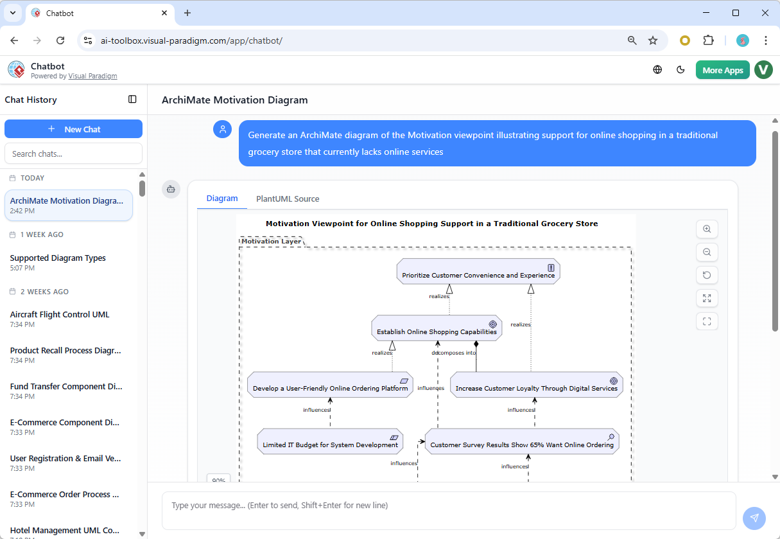This screenshot has height=539, width=780.
Task: Collapse the Chat History sidebar
Action: click(132, 99)
